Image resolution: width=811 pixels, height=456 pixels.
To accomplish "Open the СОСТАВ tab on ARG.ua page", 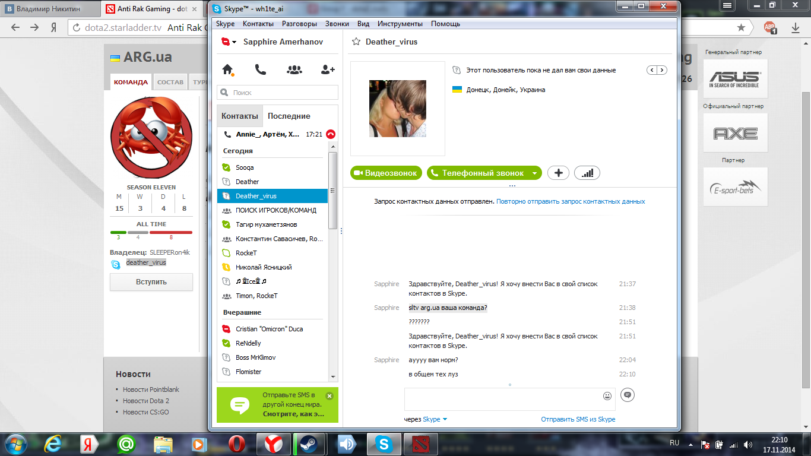I will click(170, 82).
